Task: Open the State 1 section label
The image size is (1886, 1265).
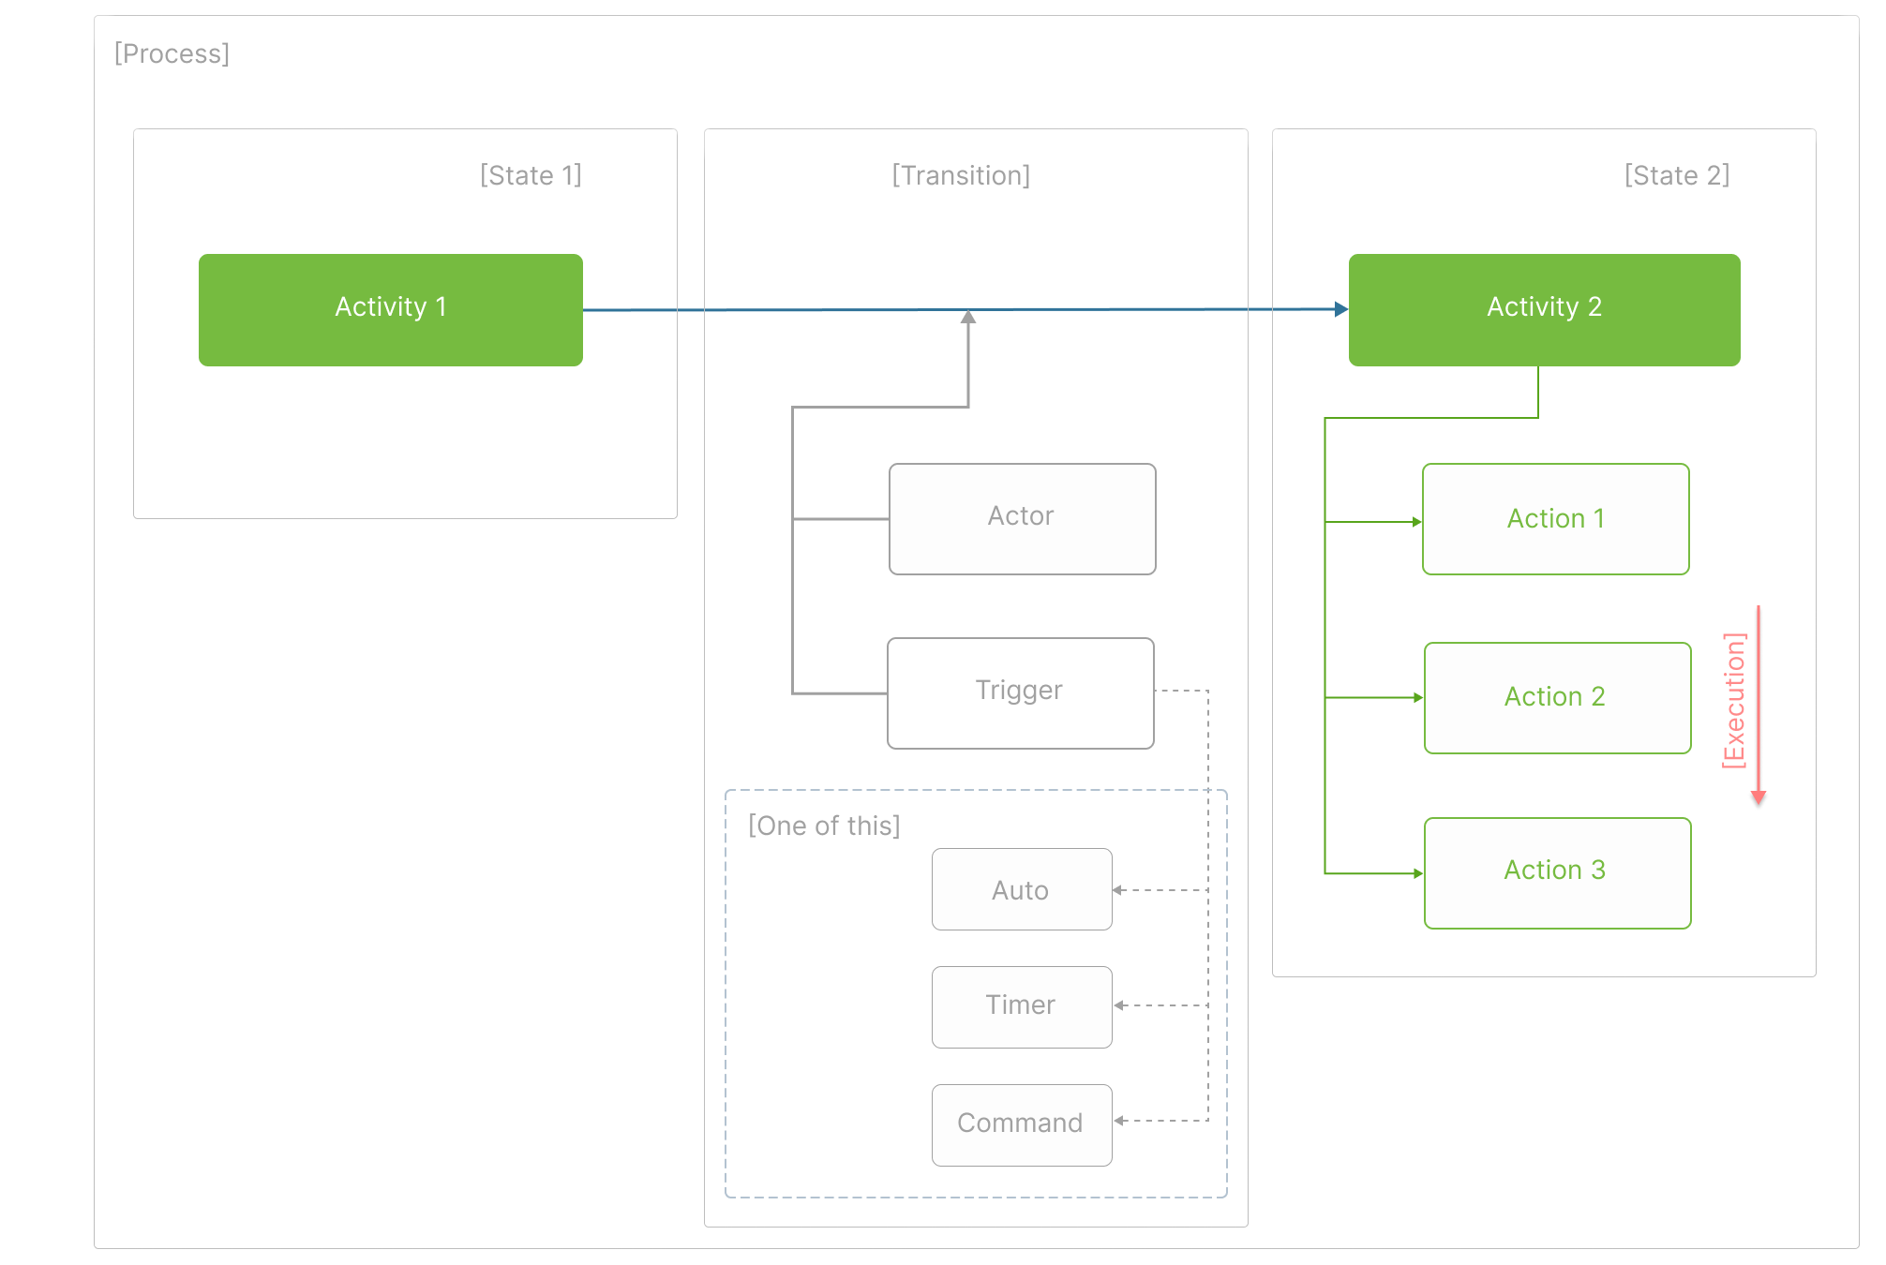Action: pos(531,174)
